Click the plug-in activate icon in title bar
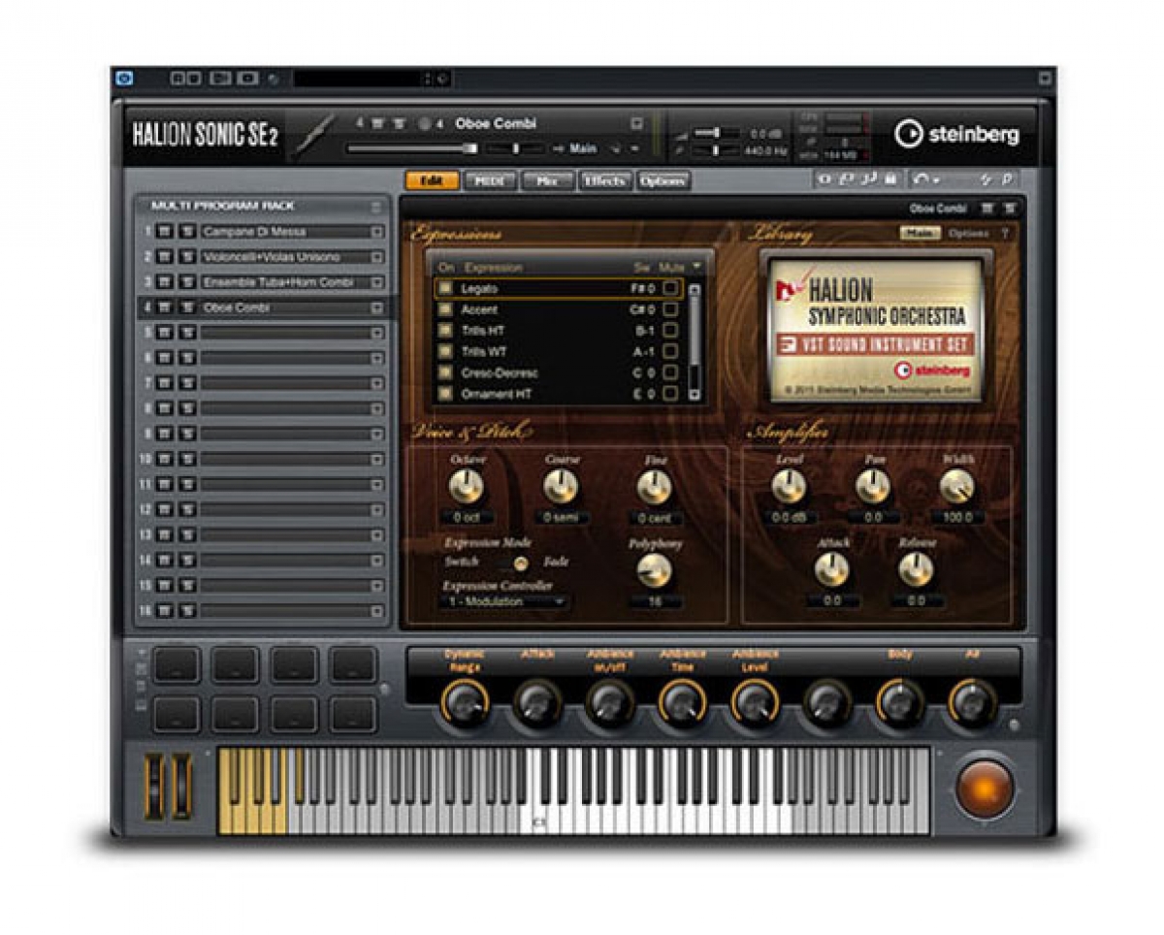1164x935 pixels. (124, 79)
